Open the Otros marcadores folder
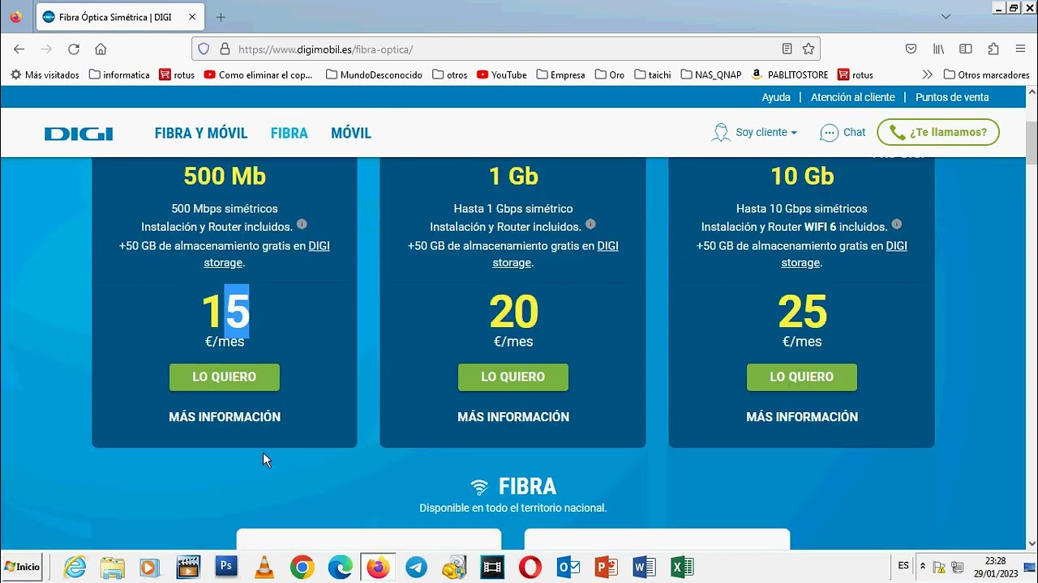This screenshot has height=583, width=1038. tap(987, 74)
